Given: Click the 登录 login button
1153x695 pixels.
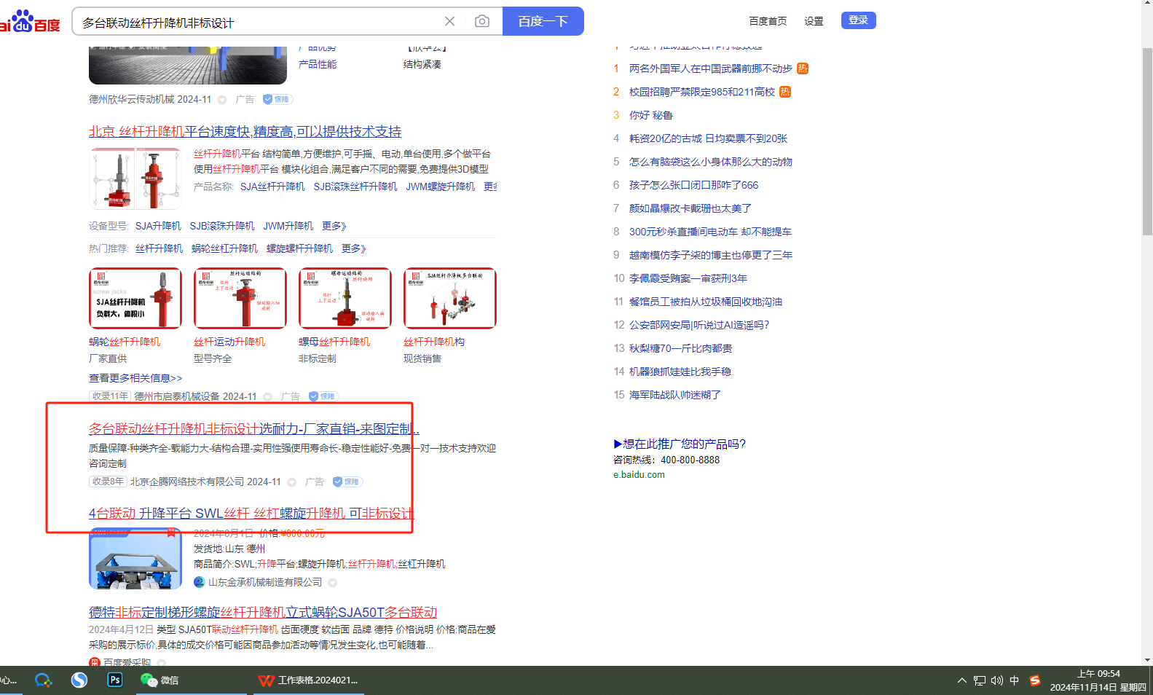Looking at the screenshot, I should [x=859, y=20].
